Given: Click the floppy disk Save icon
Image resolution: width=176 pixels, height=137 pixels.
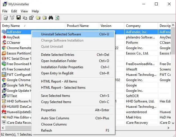Looking at the screenshot, I should [x=19, y=18].
